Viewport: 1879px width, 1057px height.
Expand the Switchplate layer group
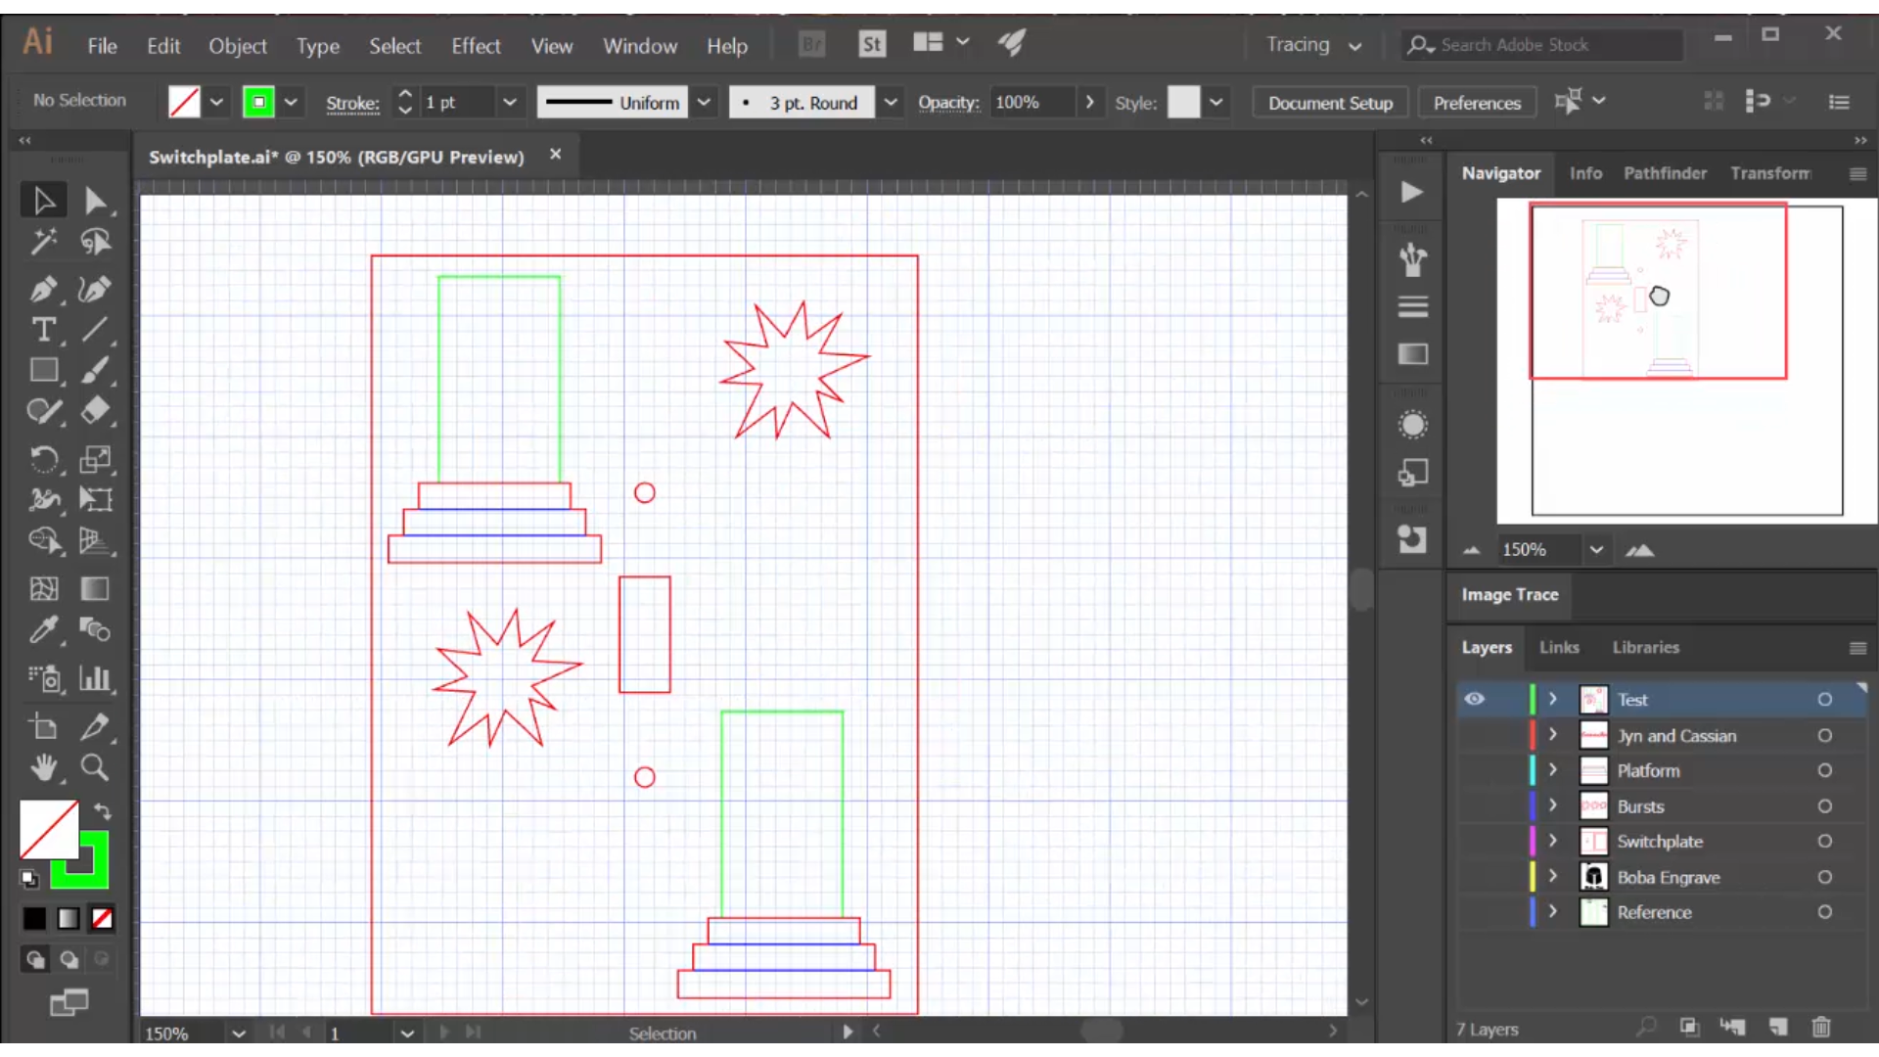click(1552, 840)
